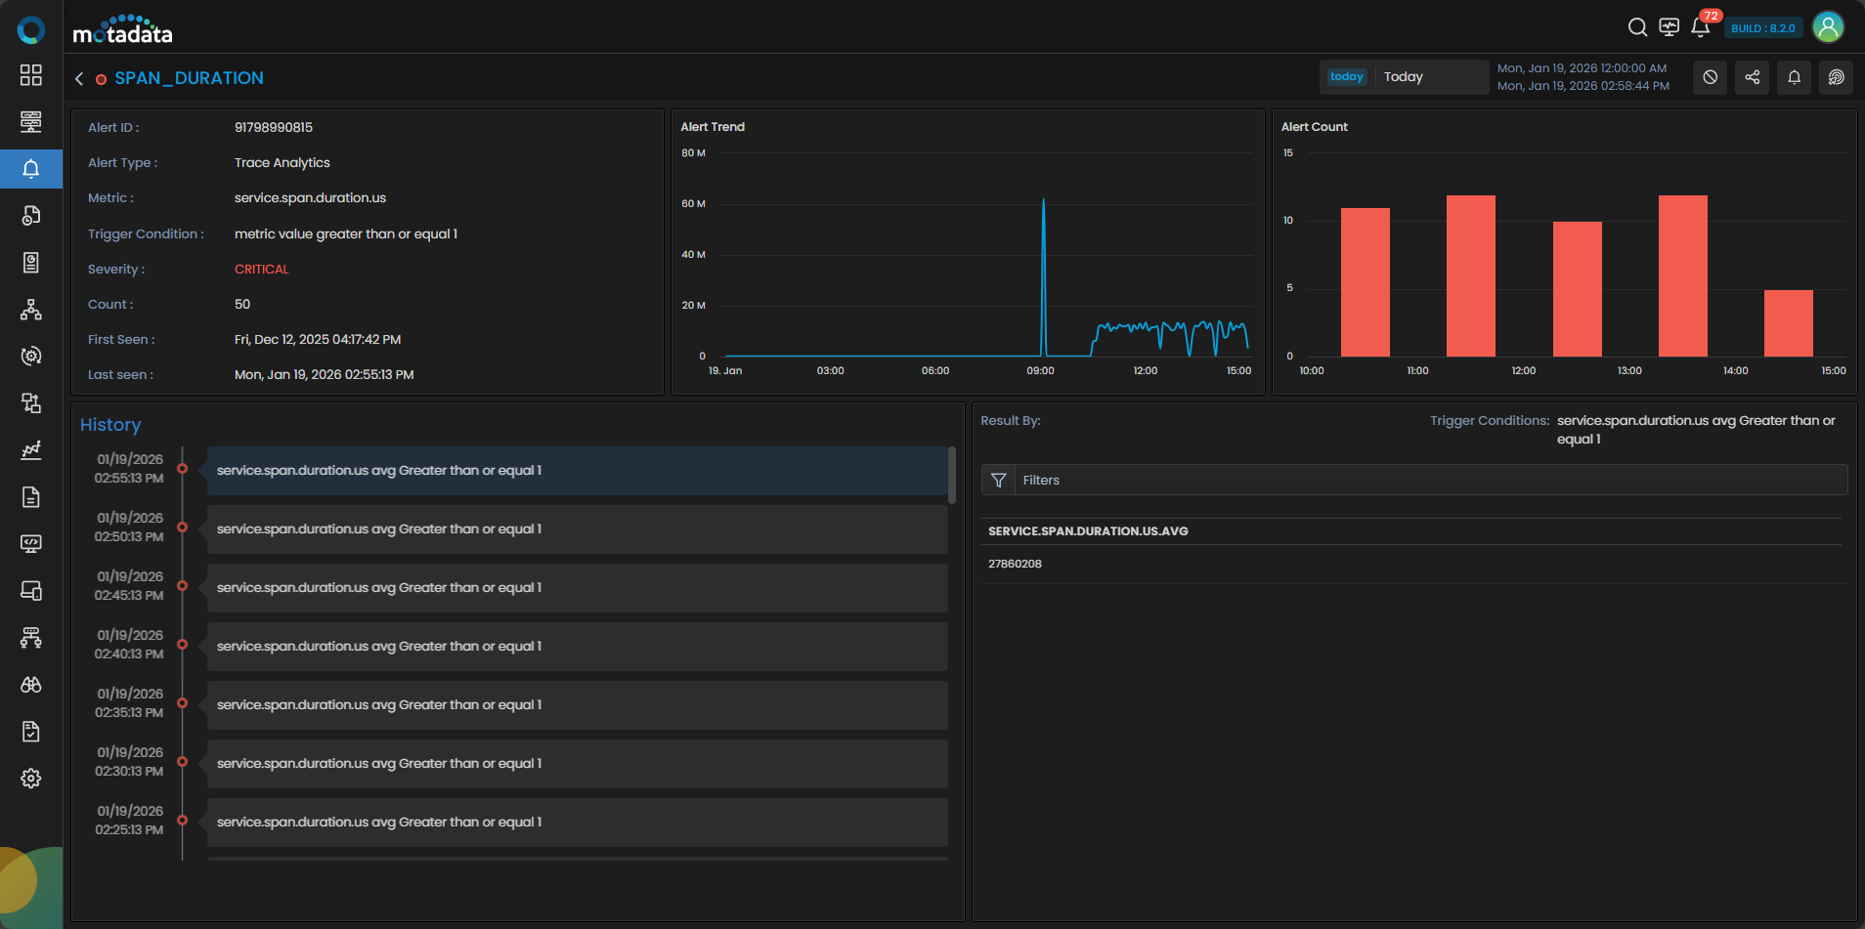The width and height of the screenshot is (1865, 929).
Task: Select the 02:40:13 PM history entry
Action: (577, 646)
